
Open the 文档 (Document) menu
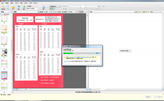[x=17, y=3]
